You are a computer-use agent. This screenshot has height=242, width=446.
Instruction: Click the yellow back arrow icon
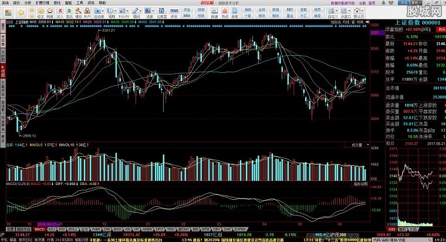[x=21, y=12]
